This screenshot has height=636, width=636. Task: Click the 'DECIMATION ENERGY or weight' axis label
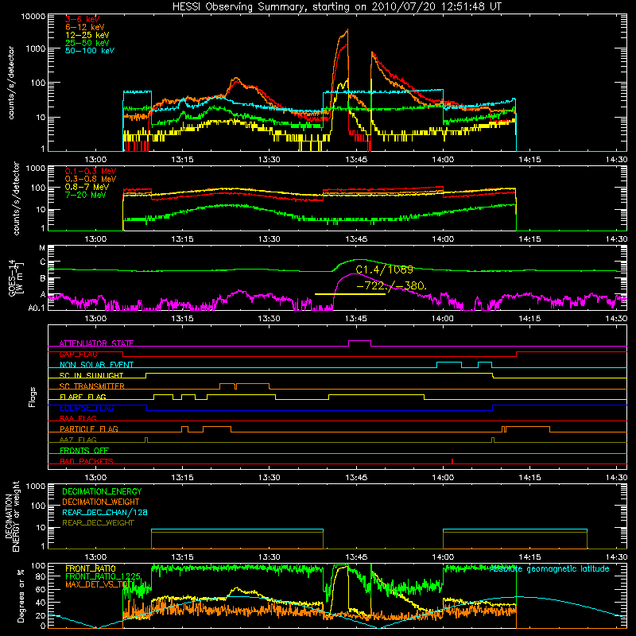tap(12, 516)
